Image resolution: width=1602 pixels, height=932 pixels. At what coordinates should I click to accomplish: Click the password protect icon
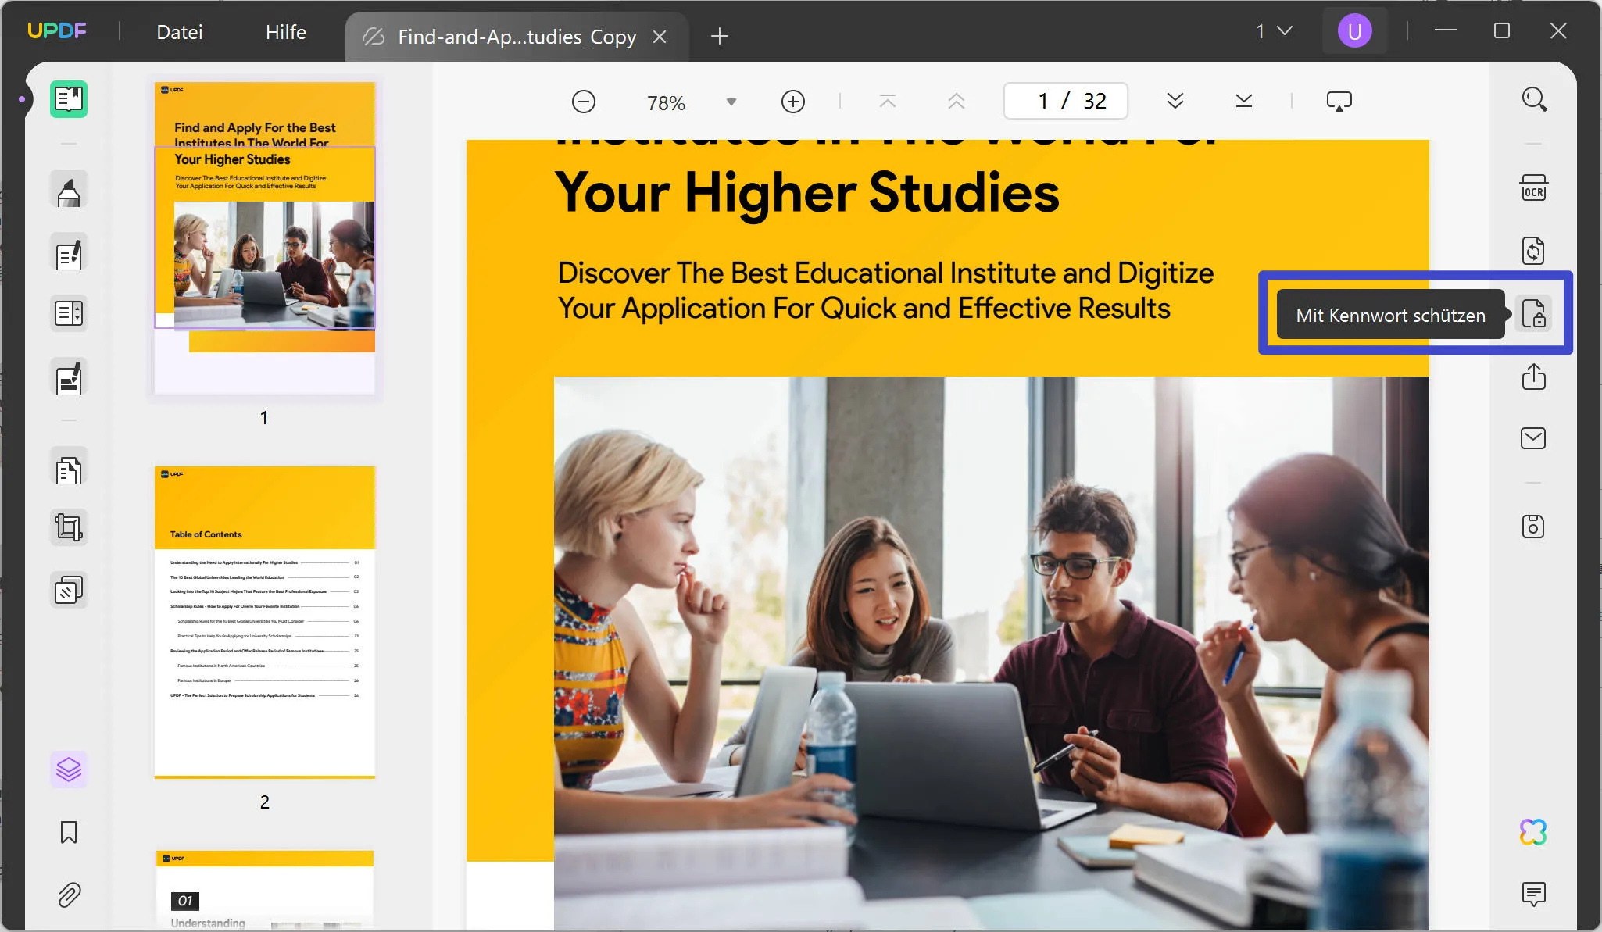[1533, 314]
